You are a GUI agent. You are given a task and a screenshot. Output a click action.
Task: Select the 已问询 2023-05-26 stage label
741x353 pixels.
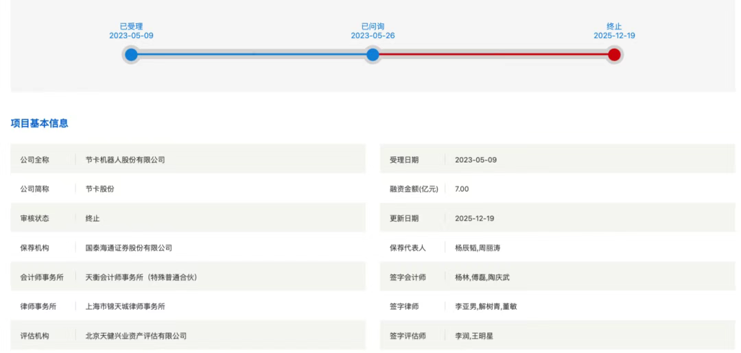[373, 31]
